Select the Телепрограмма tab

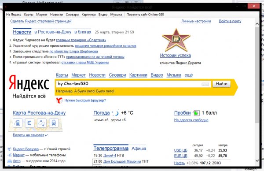[x=111, y=149]
